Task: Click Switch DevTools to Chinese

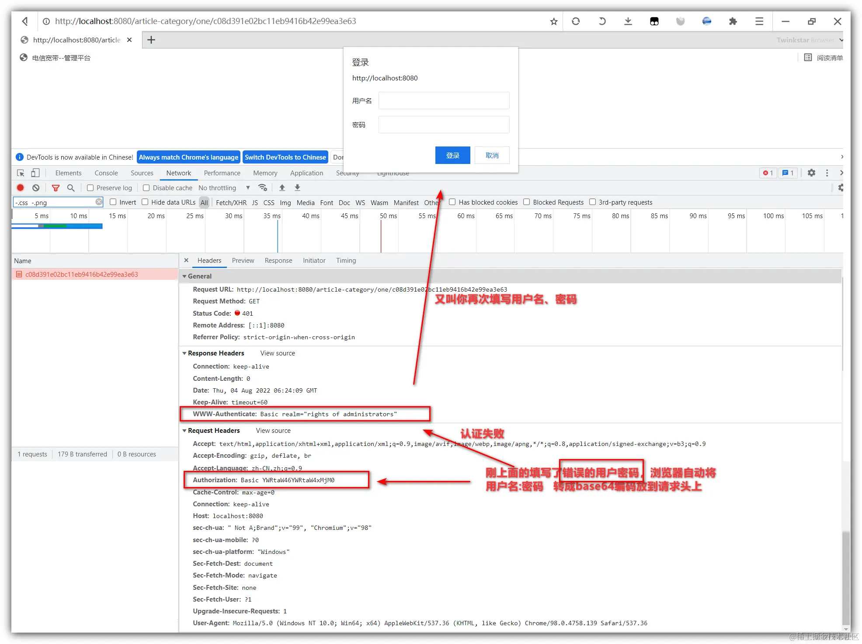Action: pyautogui.click(x=285, y=157)
